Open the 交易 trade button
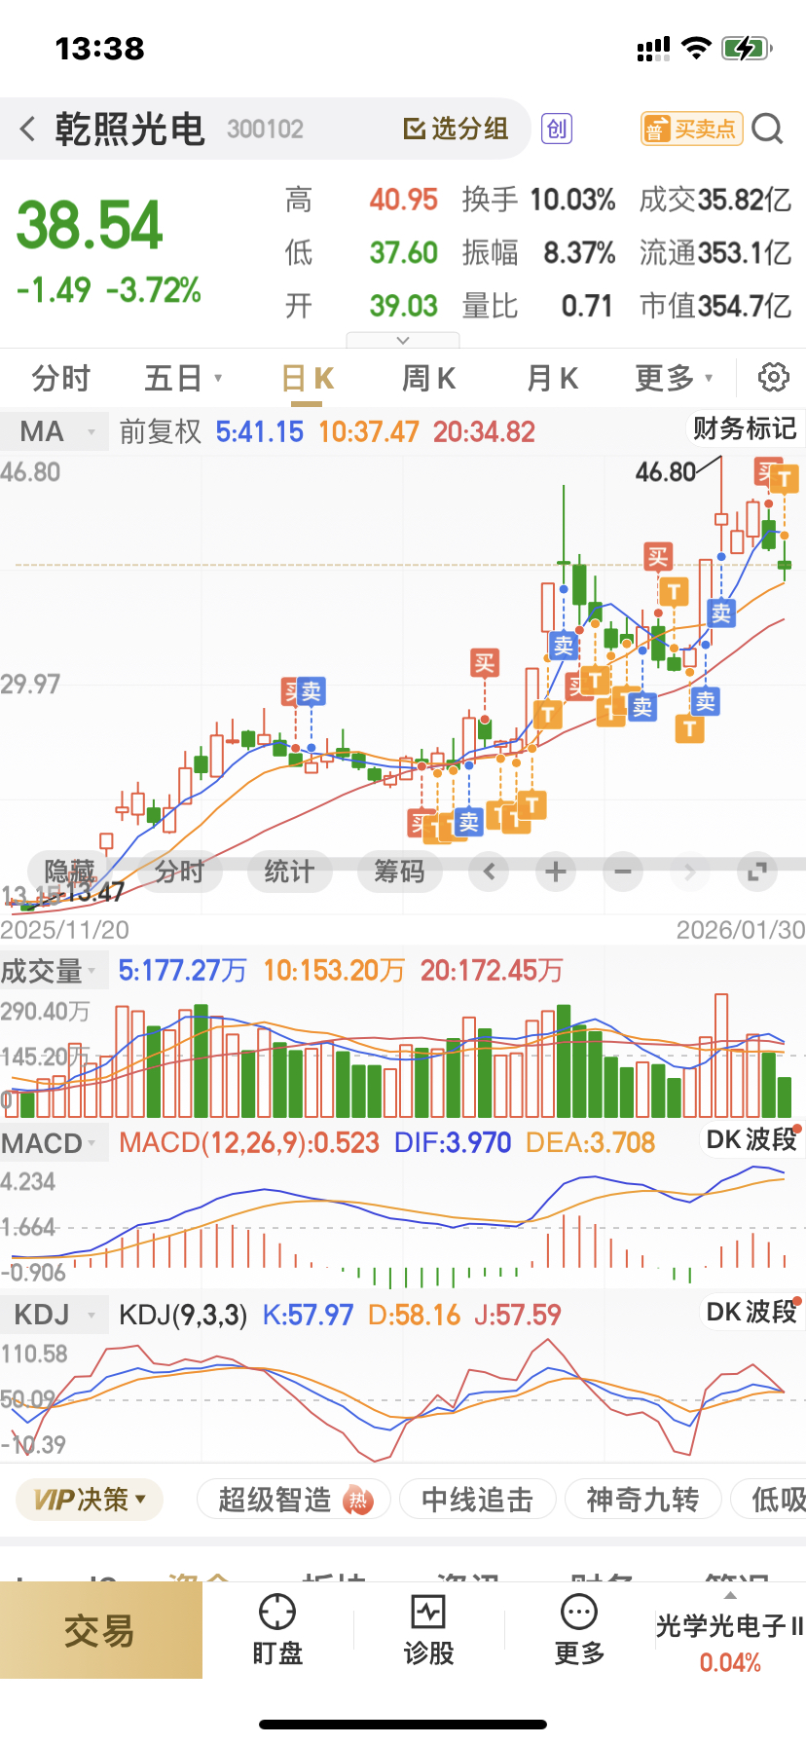The image size is (806, 1745). click(101, 1630)
